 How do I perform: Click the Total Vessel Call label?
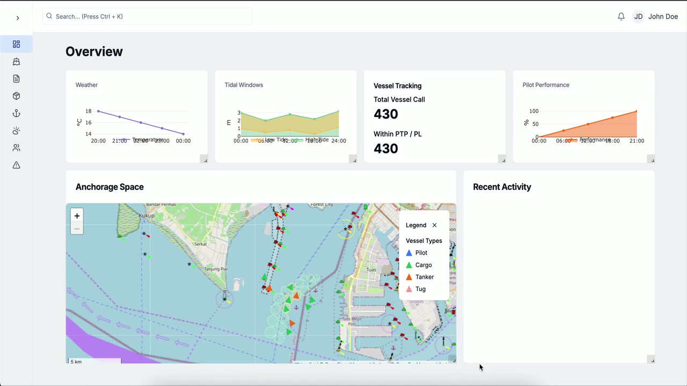coord(399,99)
